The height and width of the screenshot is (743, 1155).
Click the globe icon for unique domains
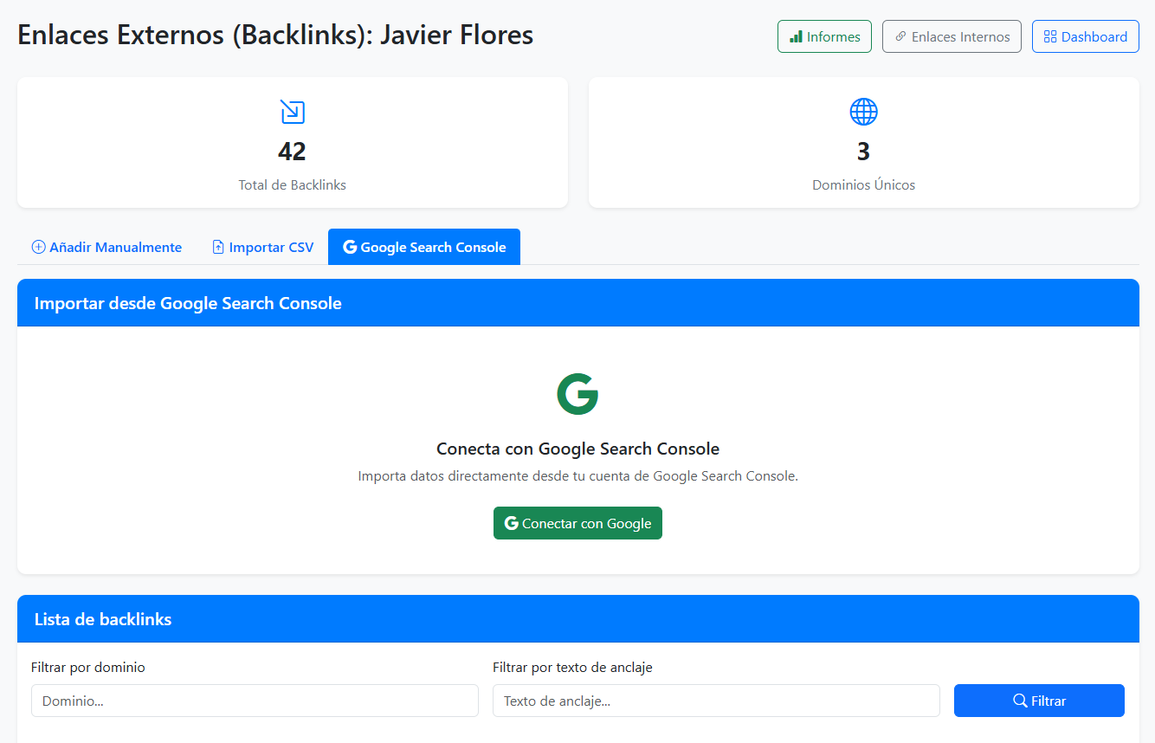coord(863,112)
